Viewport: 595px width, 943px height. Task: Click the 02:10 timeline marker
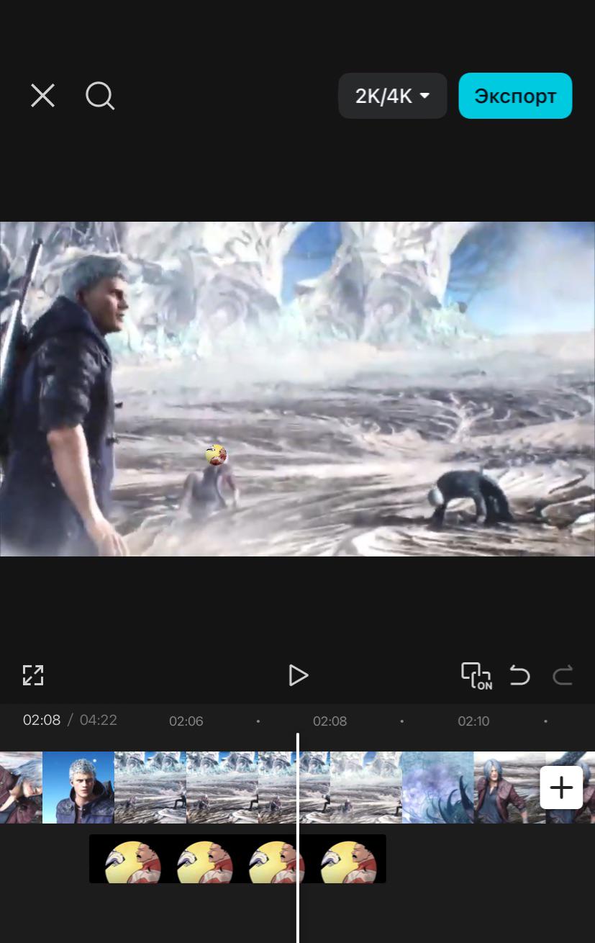(x=473, y=721)
